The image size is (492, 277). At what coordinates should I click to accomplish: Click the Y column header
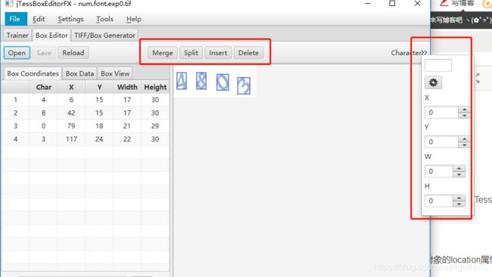point(99,87)
